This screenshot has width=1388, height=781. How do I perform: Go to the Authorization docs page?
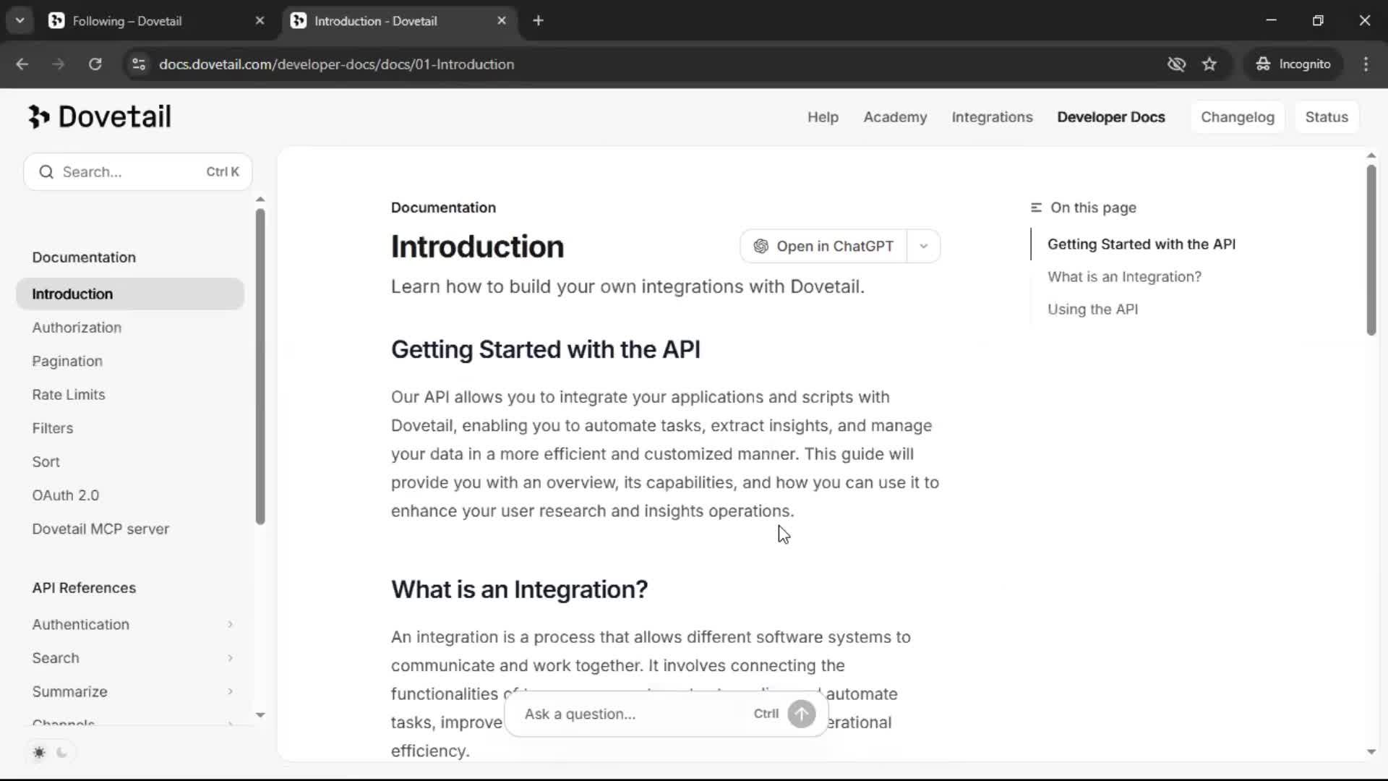77,328
